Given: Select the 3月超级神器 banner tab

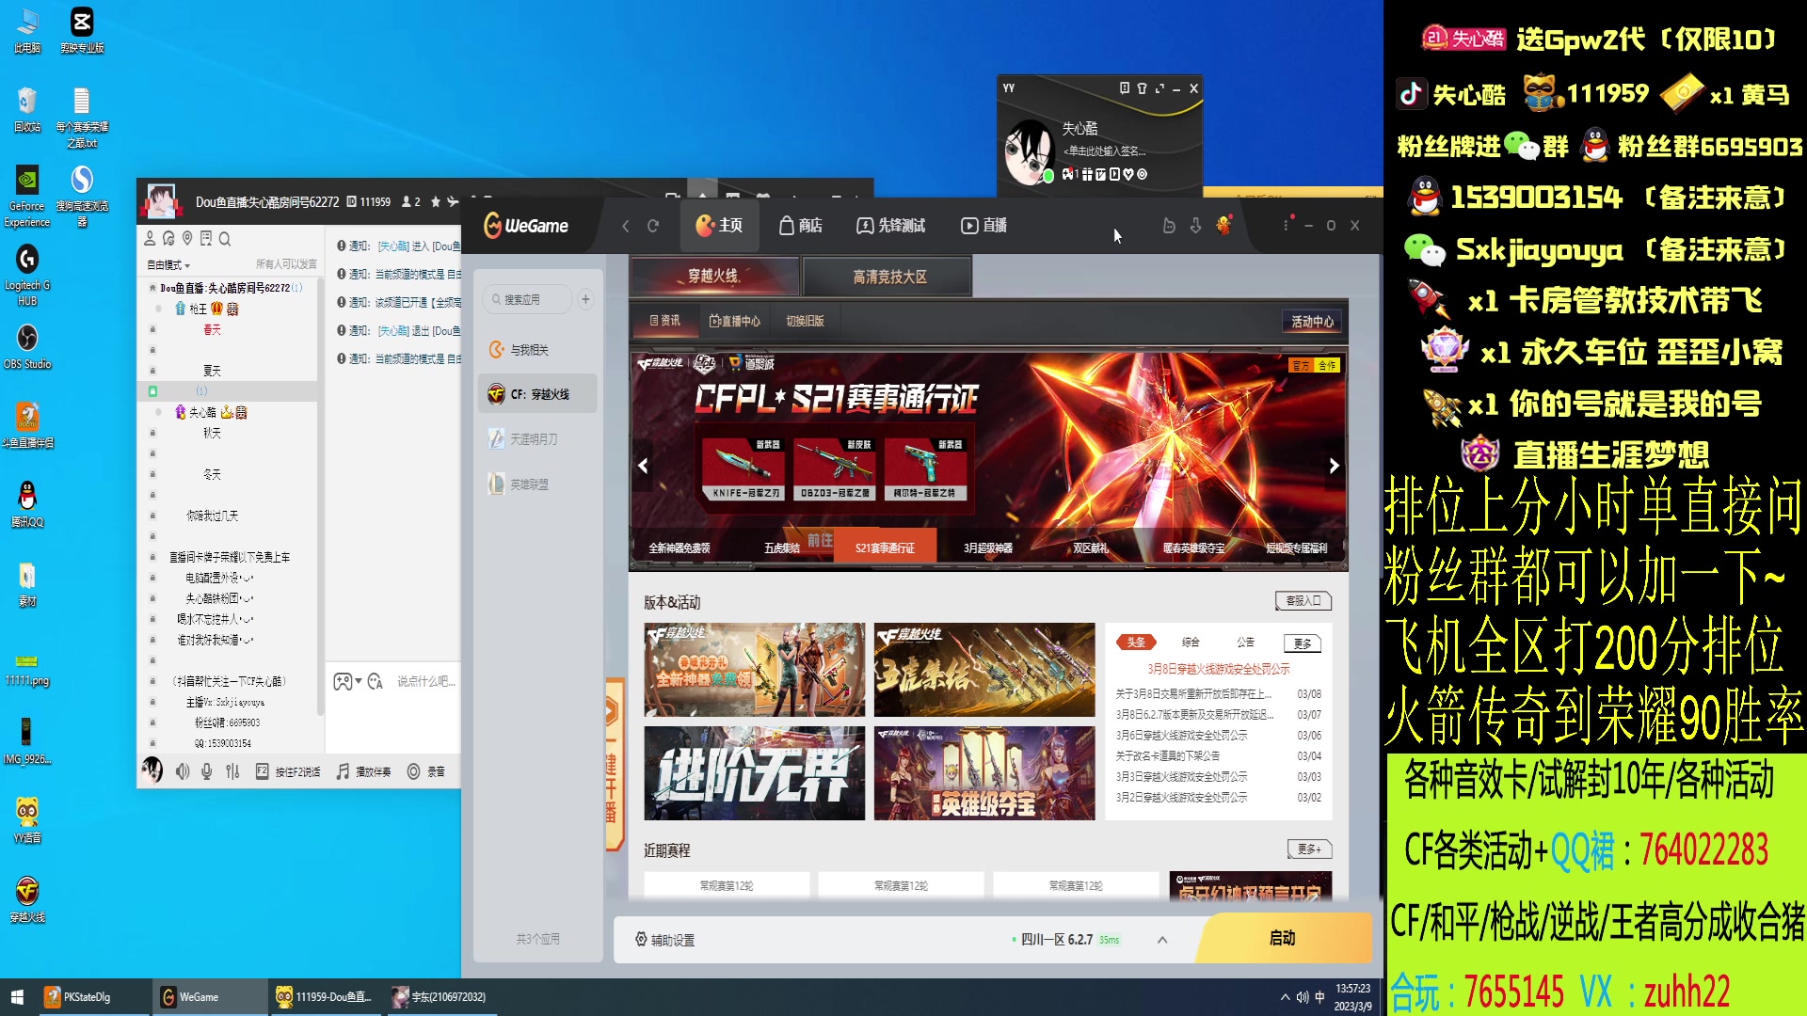Looking at the screenshot, I should tap(988, 548).
